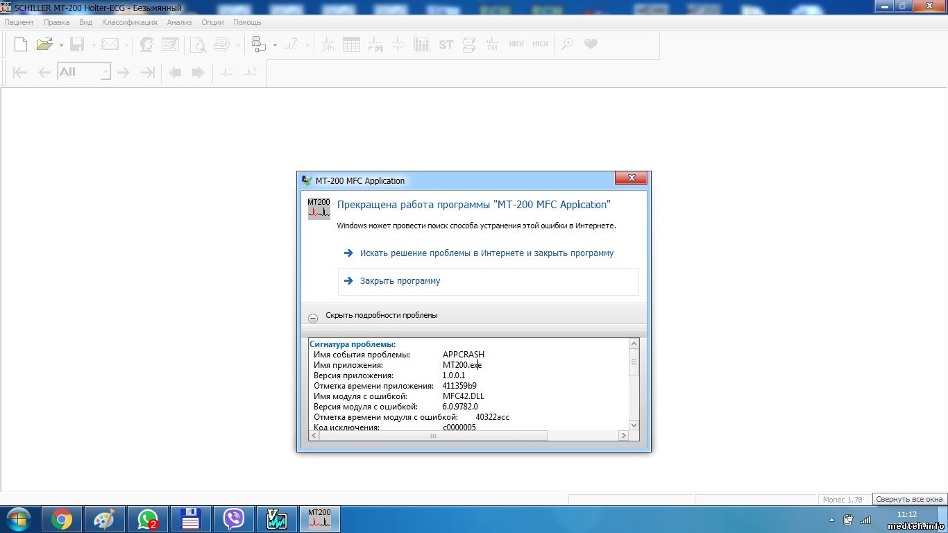Image resolution: width=948 pixels, height=533 pixels.
Task: Click the HRV toolbar icon
Action: (x=516, y=44)
